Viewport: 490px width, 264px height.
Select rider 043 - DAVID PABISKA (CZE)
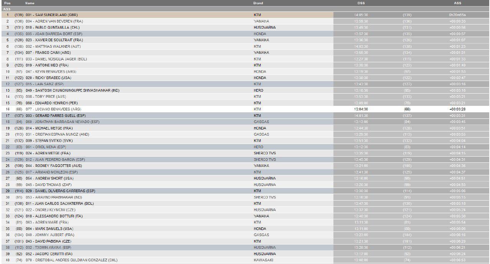49,241
